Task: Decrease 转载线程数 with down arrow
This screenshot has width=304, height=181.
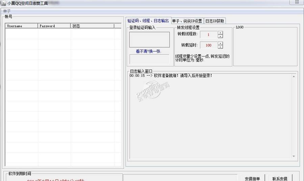Action: click(x=220, y=36)
